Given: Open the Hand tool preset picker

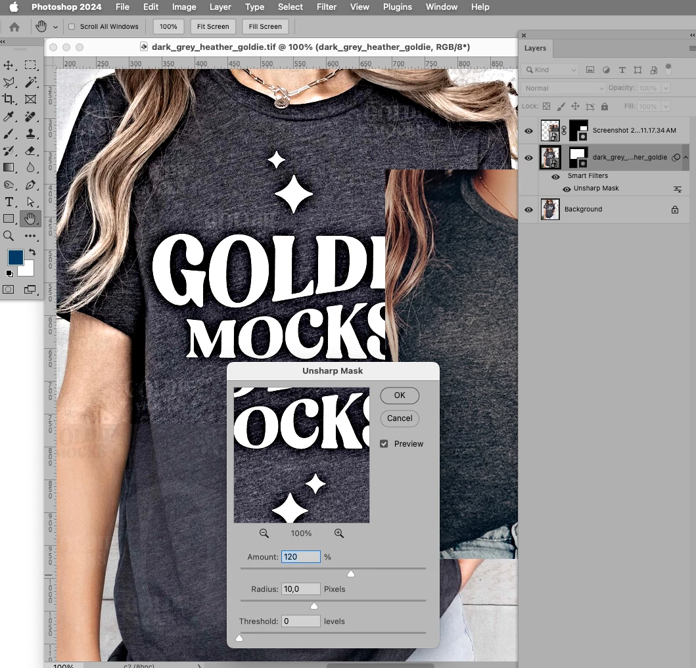Looking at the screenshot, I should tap(55, 27).
